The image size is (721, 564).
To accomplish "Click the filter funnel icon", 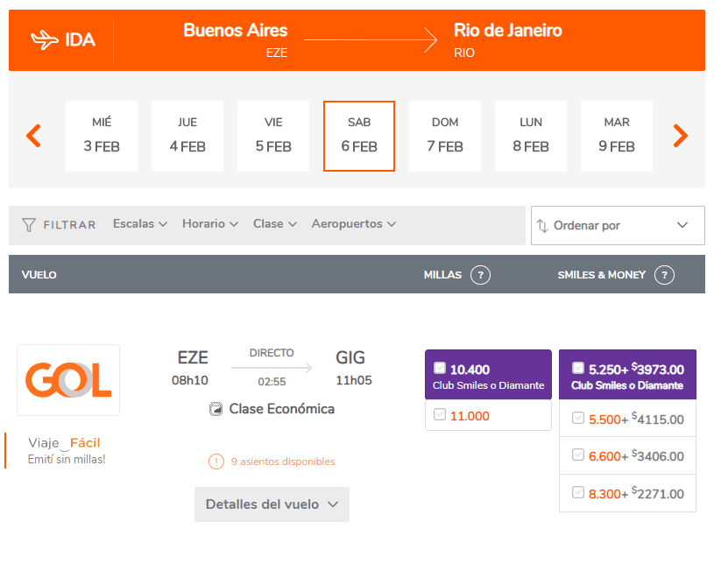I will 29,224.
